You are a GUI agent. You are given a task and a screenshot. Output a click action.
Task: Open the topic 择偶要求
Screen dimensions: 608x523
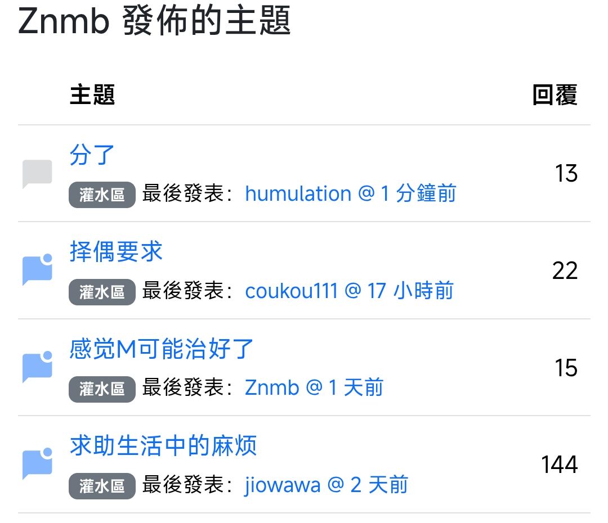(x=115, y=251)
